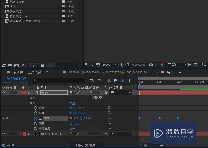Open the Graph Editor icon
Viewport: 208px width, 148px height.
[131, 80]
